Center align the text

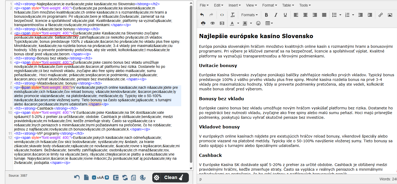[305, 15]
